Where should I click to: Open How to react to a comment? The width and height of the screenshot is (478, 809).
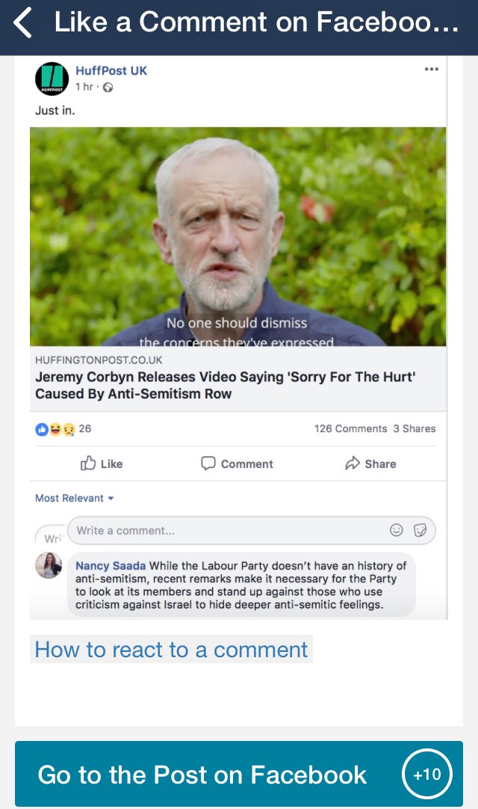[171, 649]
